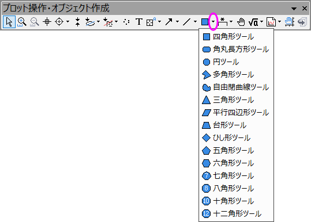Choose 角丸長方形ツール from the shape menu
311x222 pixels.
(236, 49)
